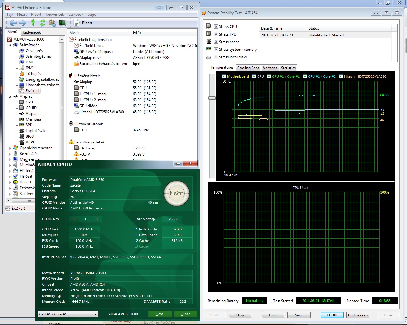Toggle CPU #1 / Core #2 graph checkbox
Viewport: 407px width, 325px height.
pos(305,76)
